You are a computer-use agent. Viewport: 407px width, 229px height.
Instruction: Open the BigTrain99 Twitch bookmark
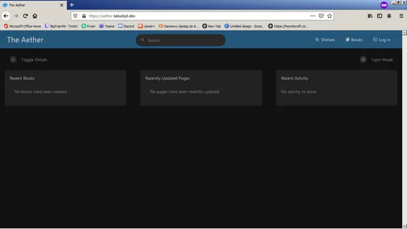pos(61,26)
